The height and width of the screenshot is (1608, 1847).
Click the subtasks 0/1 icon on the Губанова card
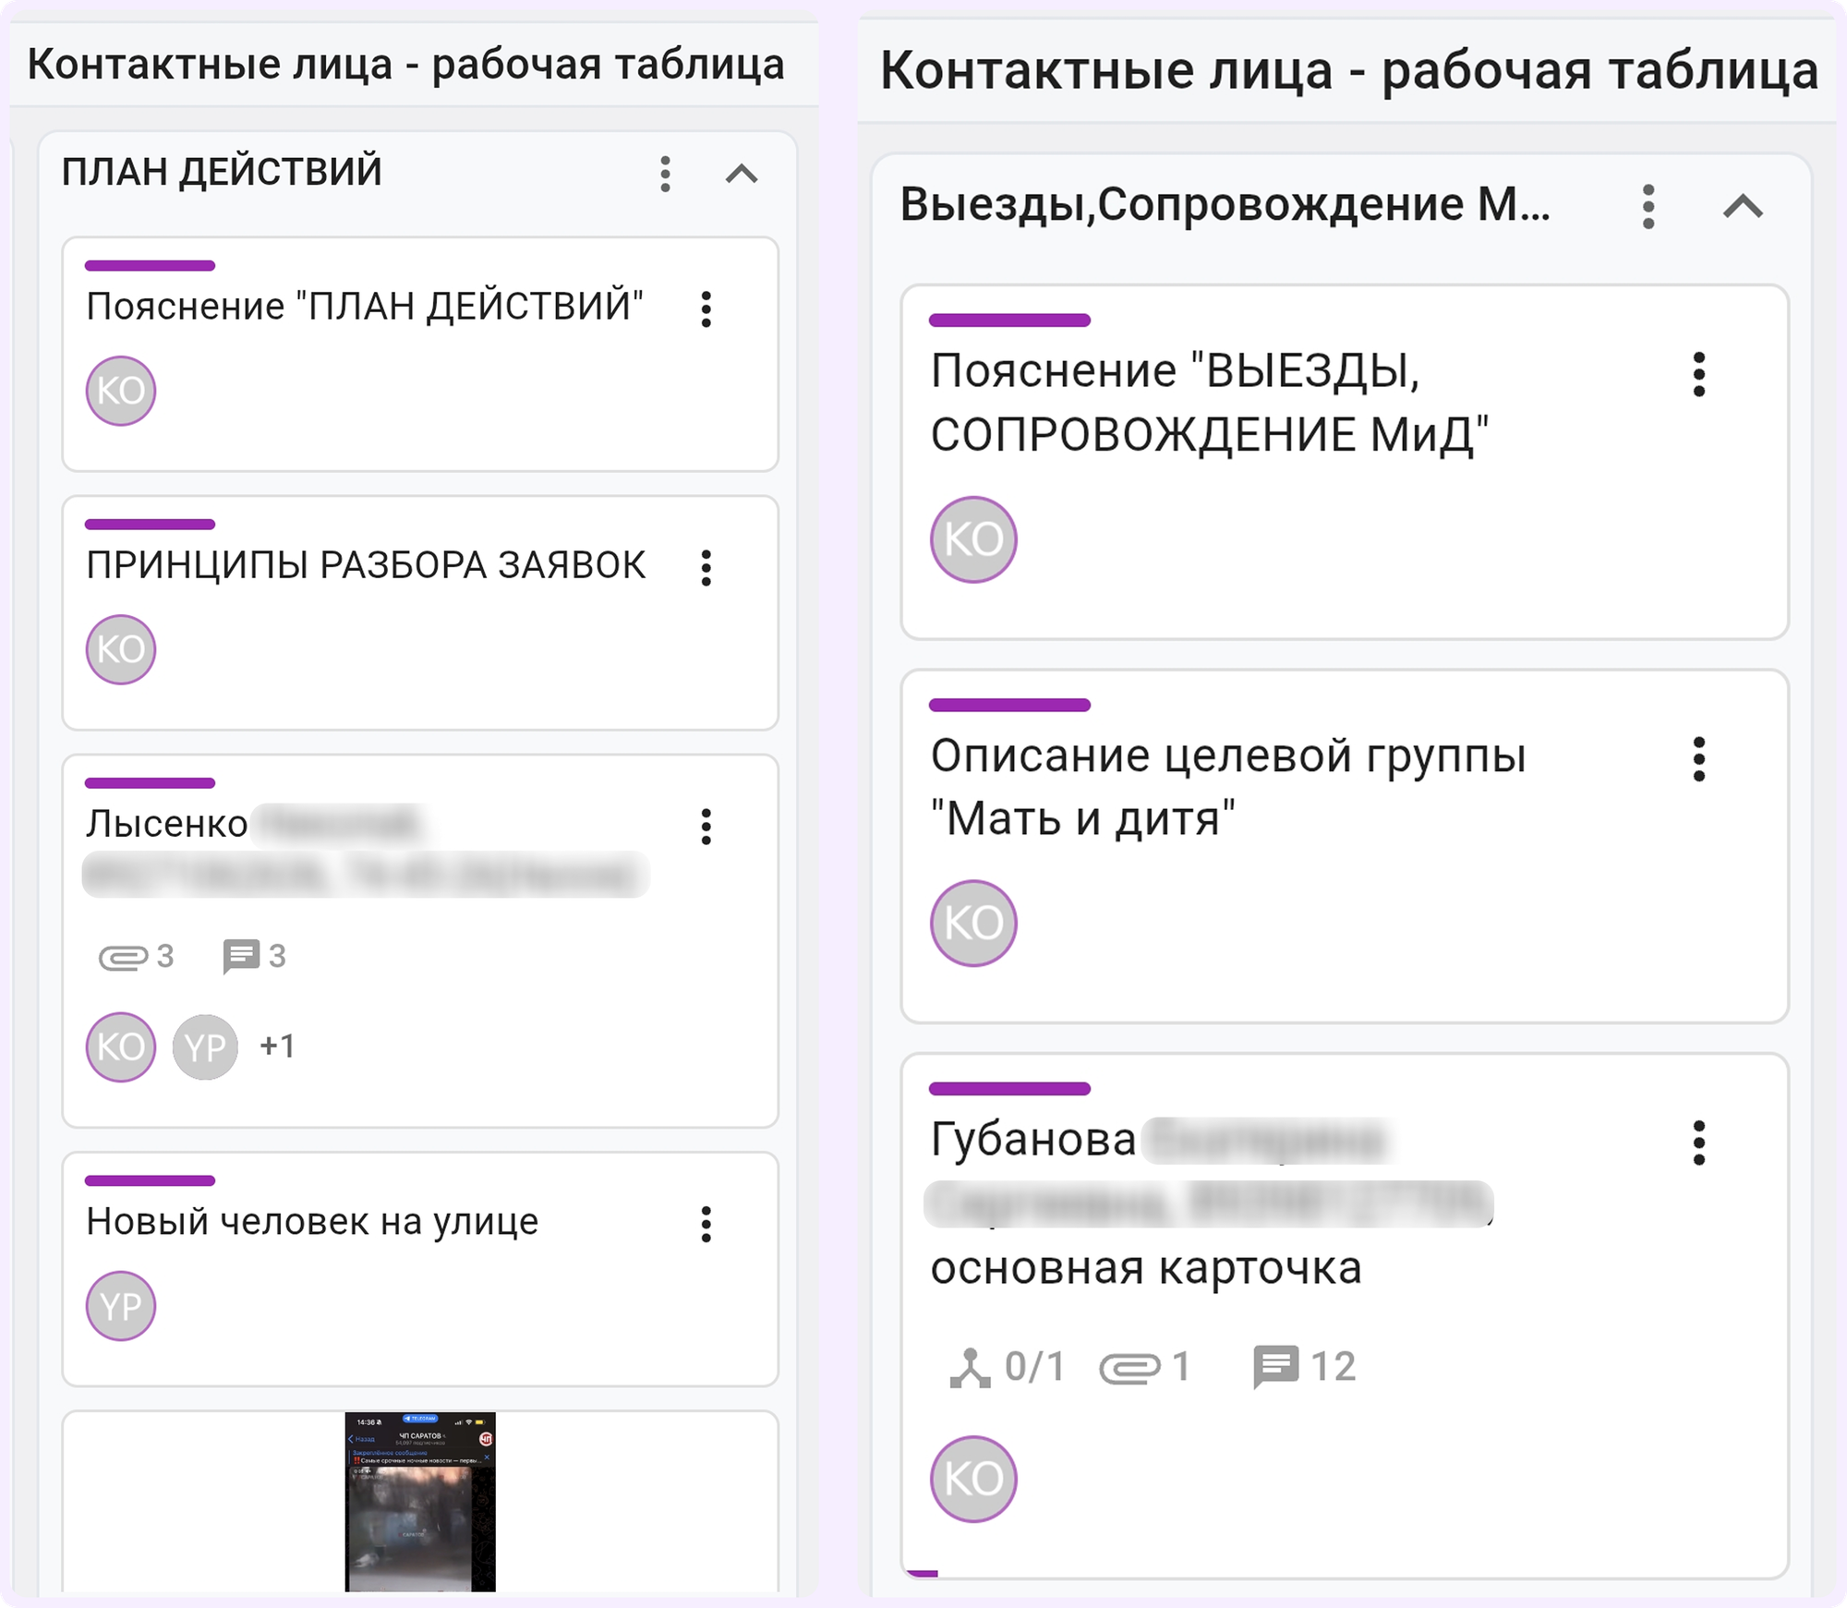(x=970, y=1367)
